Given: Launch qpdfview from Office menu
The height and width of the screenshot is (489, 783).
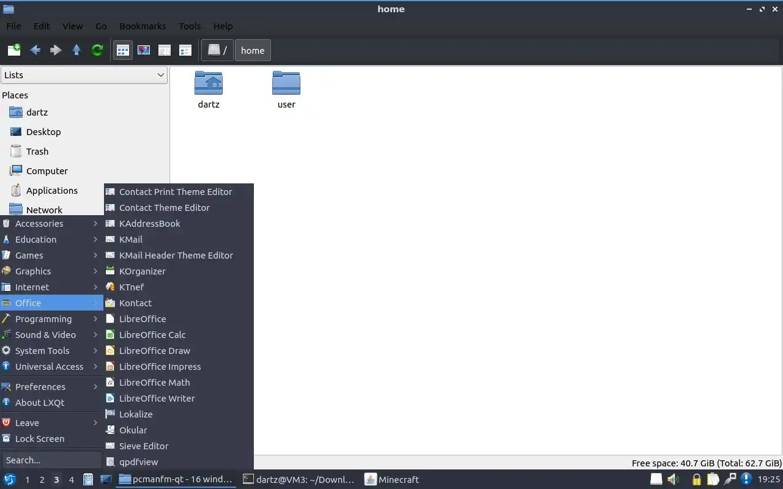Looking at the screenshot, I should (179, 462).
